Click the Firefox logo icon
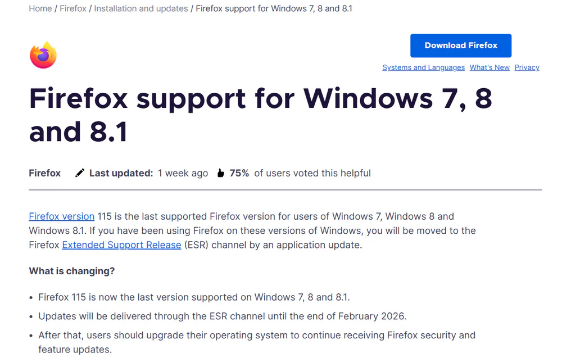The width and height of the screenshot is (562, 358). coord(43,54)
